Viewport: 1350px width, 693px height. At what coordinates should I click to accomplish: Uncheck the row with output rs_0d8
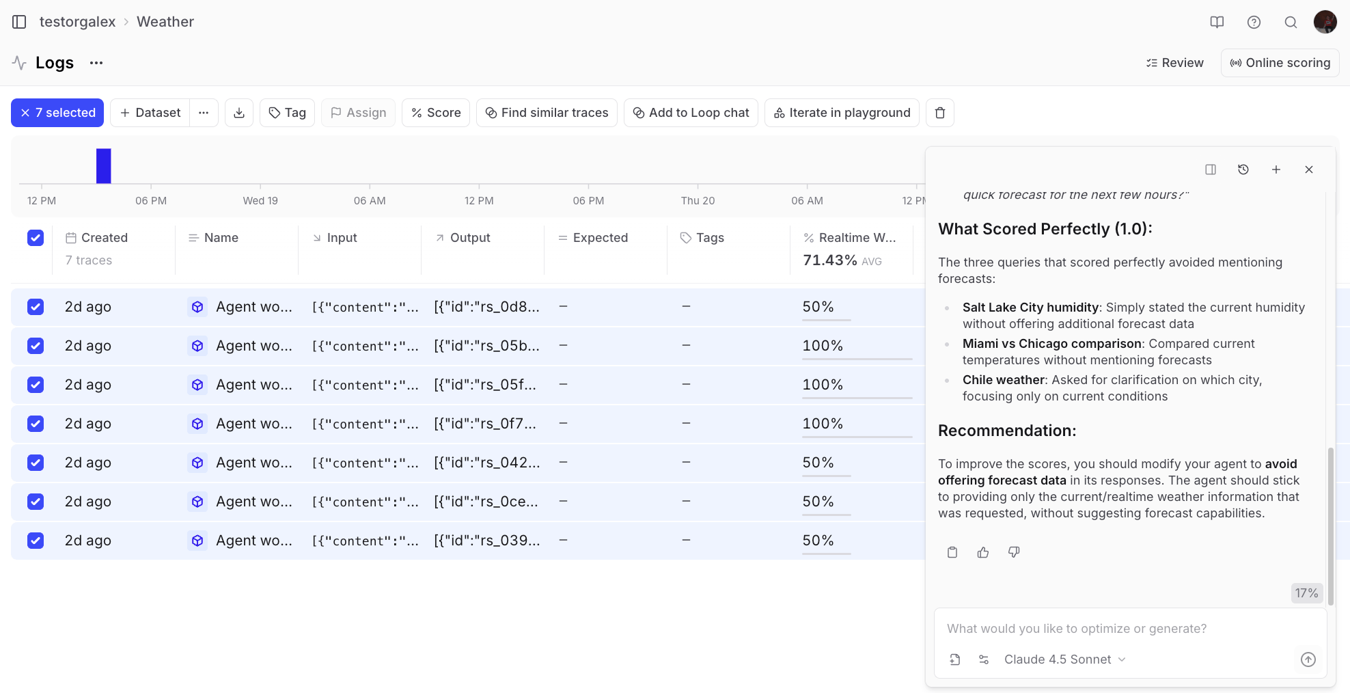point(36,307)
